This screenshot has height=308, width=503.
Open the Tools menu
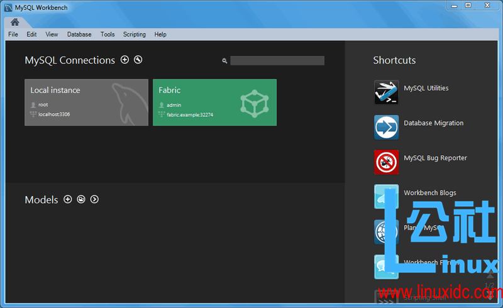[108, 35]
